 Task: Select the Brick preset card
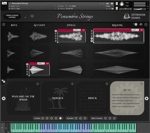93,98
